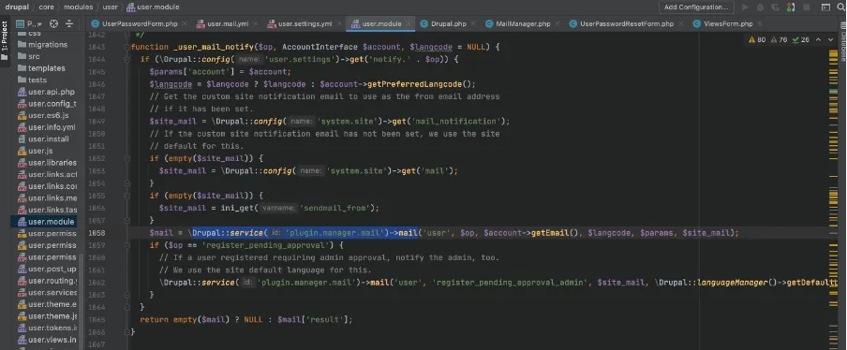Fold if block at line 1059
This screenshot has height=350, width=847.
(127, 245)
